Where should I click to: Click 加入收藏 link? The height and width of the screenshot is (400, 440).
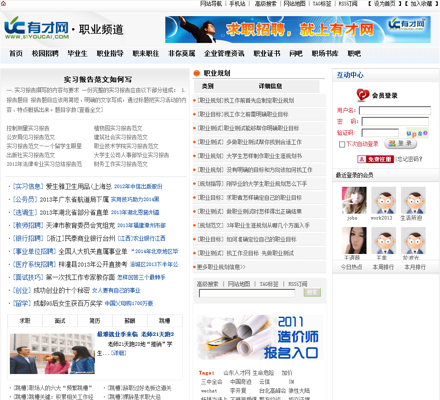click(421, 4)
